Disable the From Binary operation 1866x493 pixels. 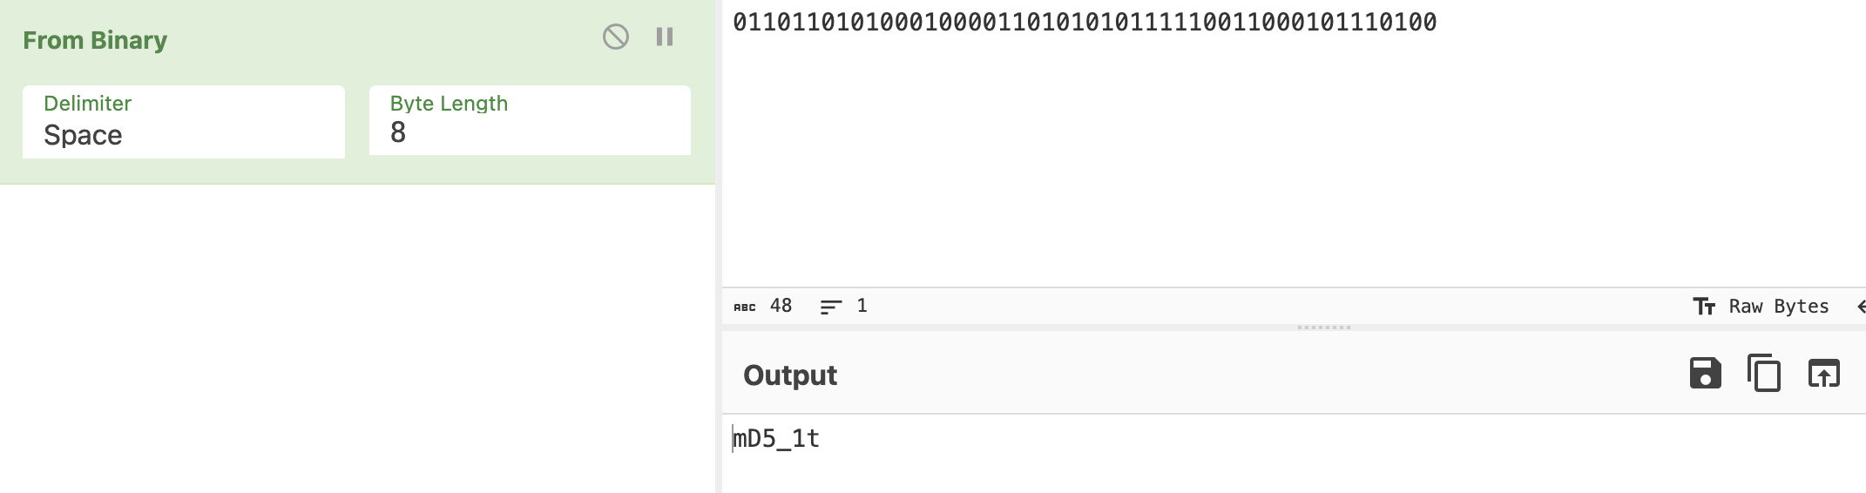pyautogui.click(x=615, y=37)
